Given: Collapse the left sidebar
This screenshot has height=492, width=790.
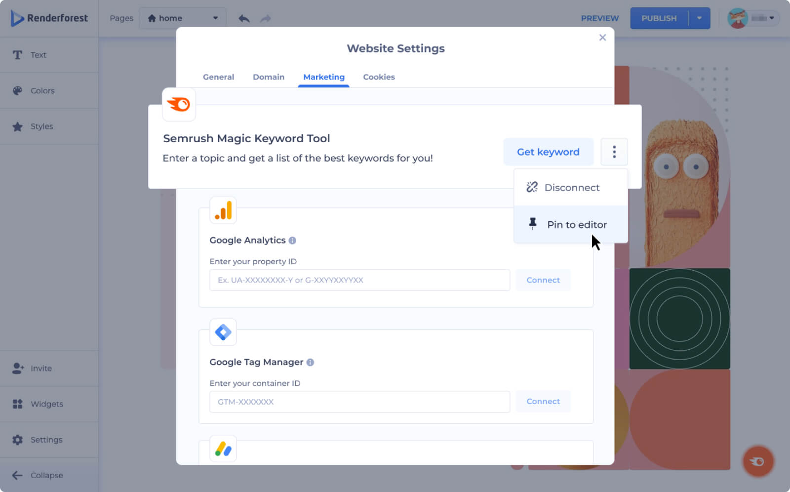Looking at the screenshot, I should click(46, 475).
